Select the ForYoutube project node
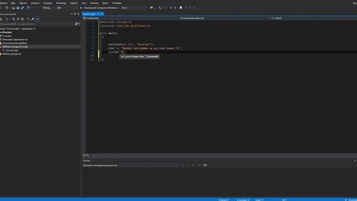This screenshot has width=357, height=201. click(6, 32)
